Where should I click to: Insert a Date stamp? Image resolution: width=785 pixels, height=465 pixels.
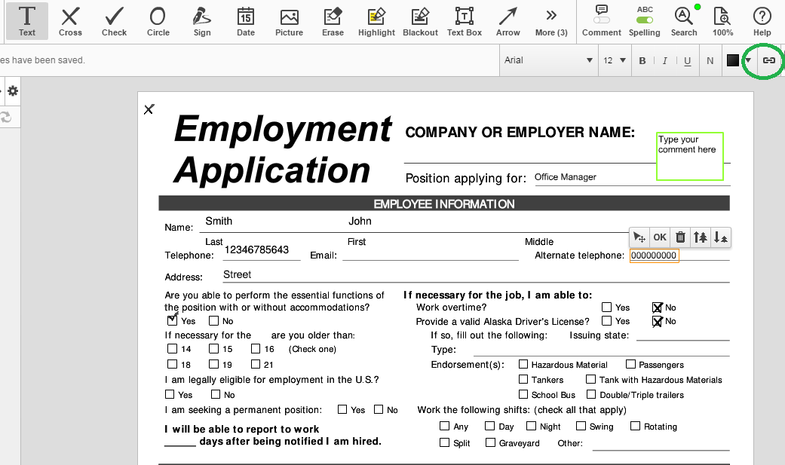245,21
